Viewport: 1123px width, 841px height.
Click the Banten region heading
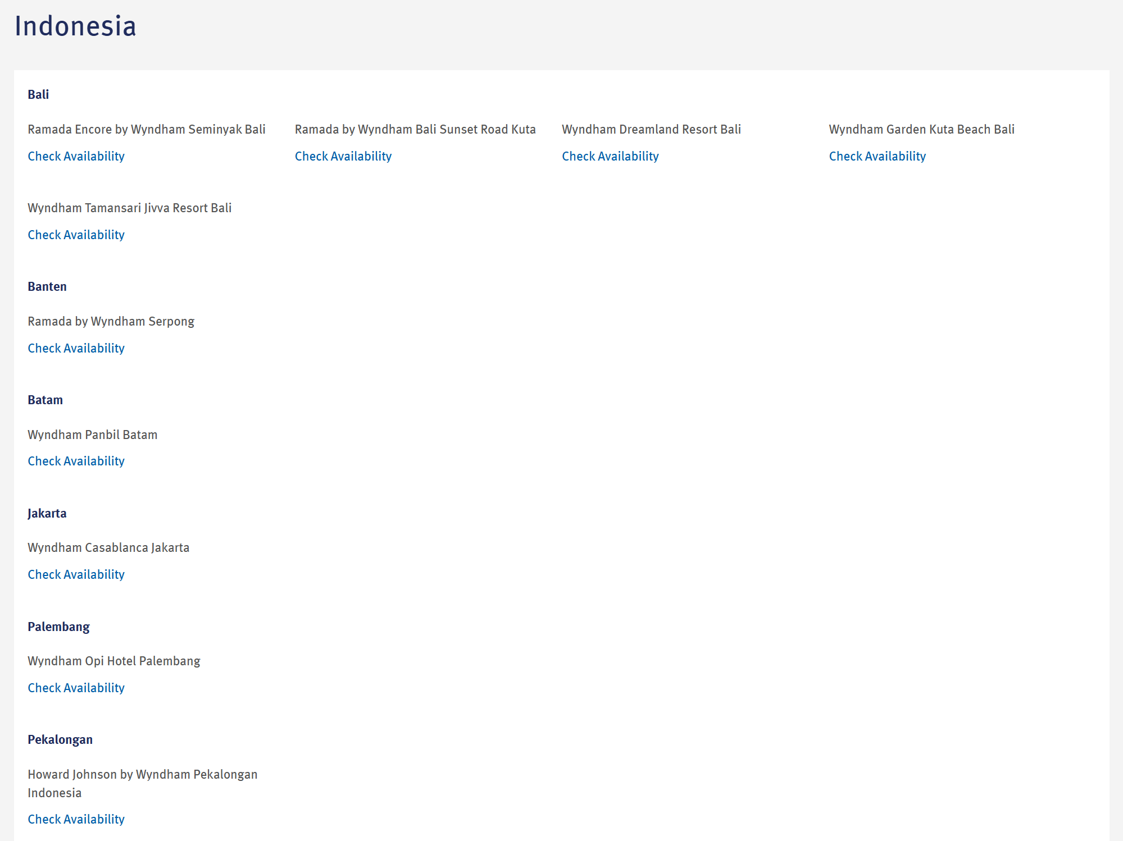(47, 286)
